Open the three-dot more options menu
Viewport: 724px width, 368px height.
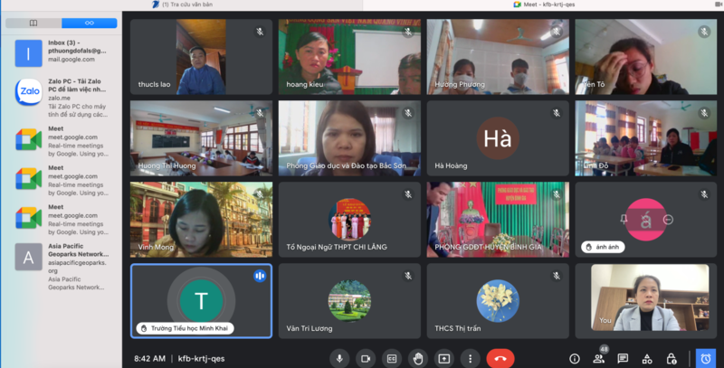pyautogui.click(x=470, y=358)
